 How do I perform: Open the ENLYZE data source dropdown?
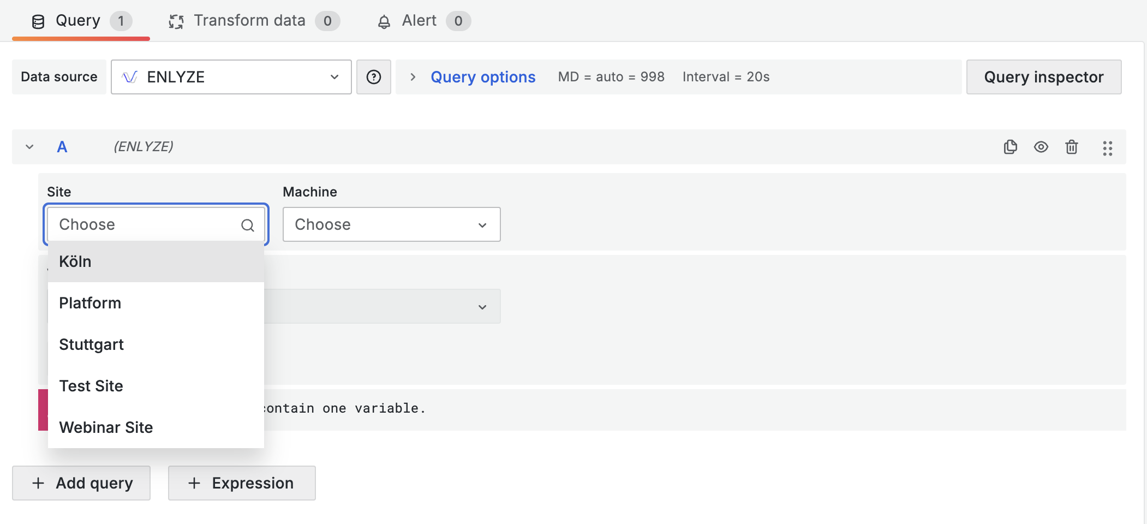click(231, 77)
